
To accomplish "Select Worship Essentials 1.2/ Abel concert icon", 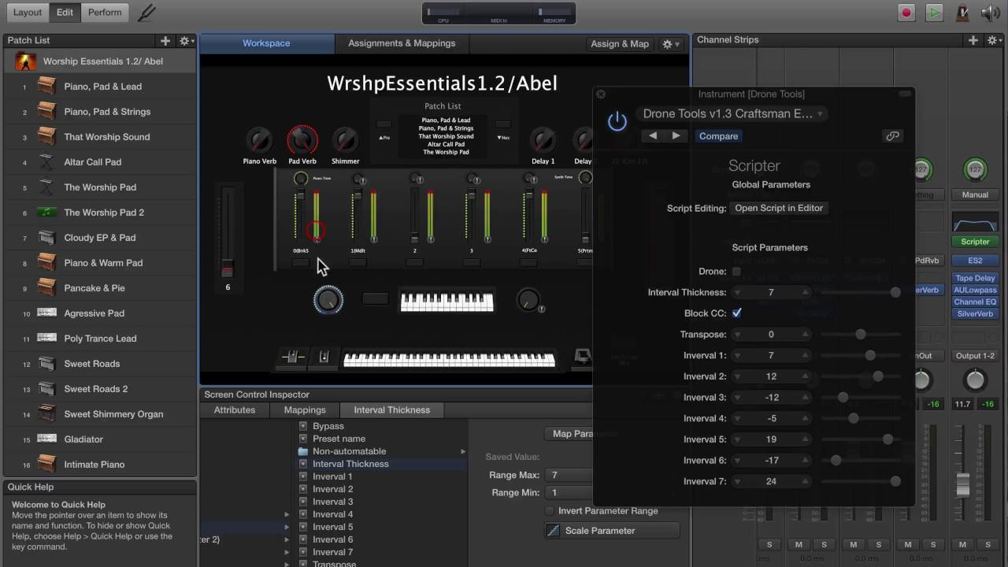I will 26,61.
